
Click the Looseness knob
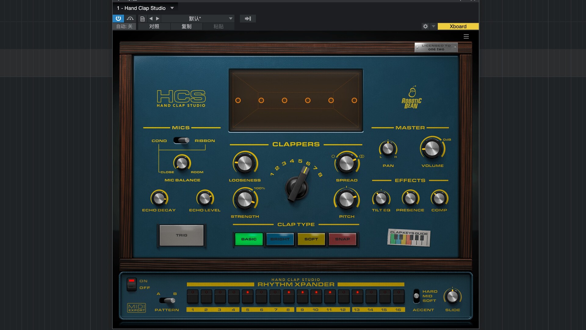click(245, 163)
